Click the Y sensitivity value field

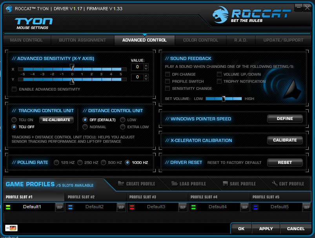coord(137,77)
